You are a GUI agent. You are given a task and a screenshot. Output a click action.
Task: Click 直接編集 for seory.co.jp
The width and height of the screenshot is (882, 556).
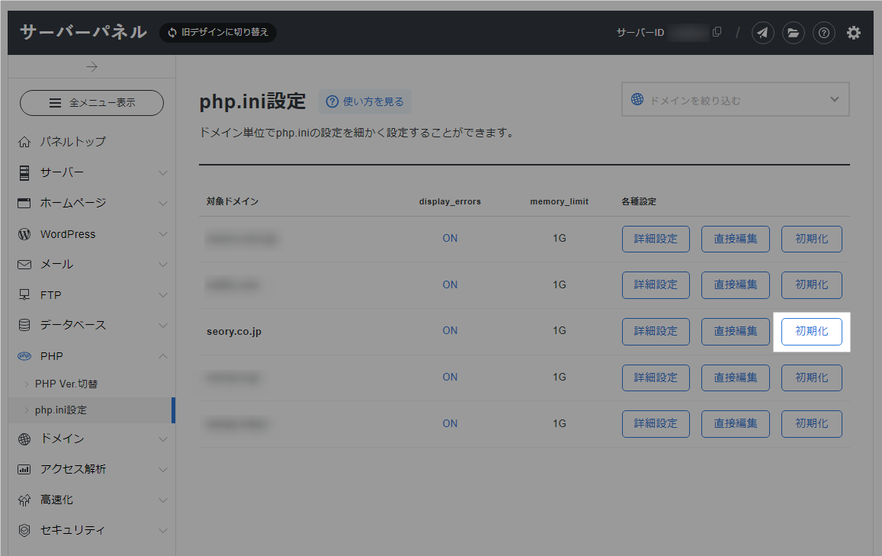[735, 331]
